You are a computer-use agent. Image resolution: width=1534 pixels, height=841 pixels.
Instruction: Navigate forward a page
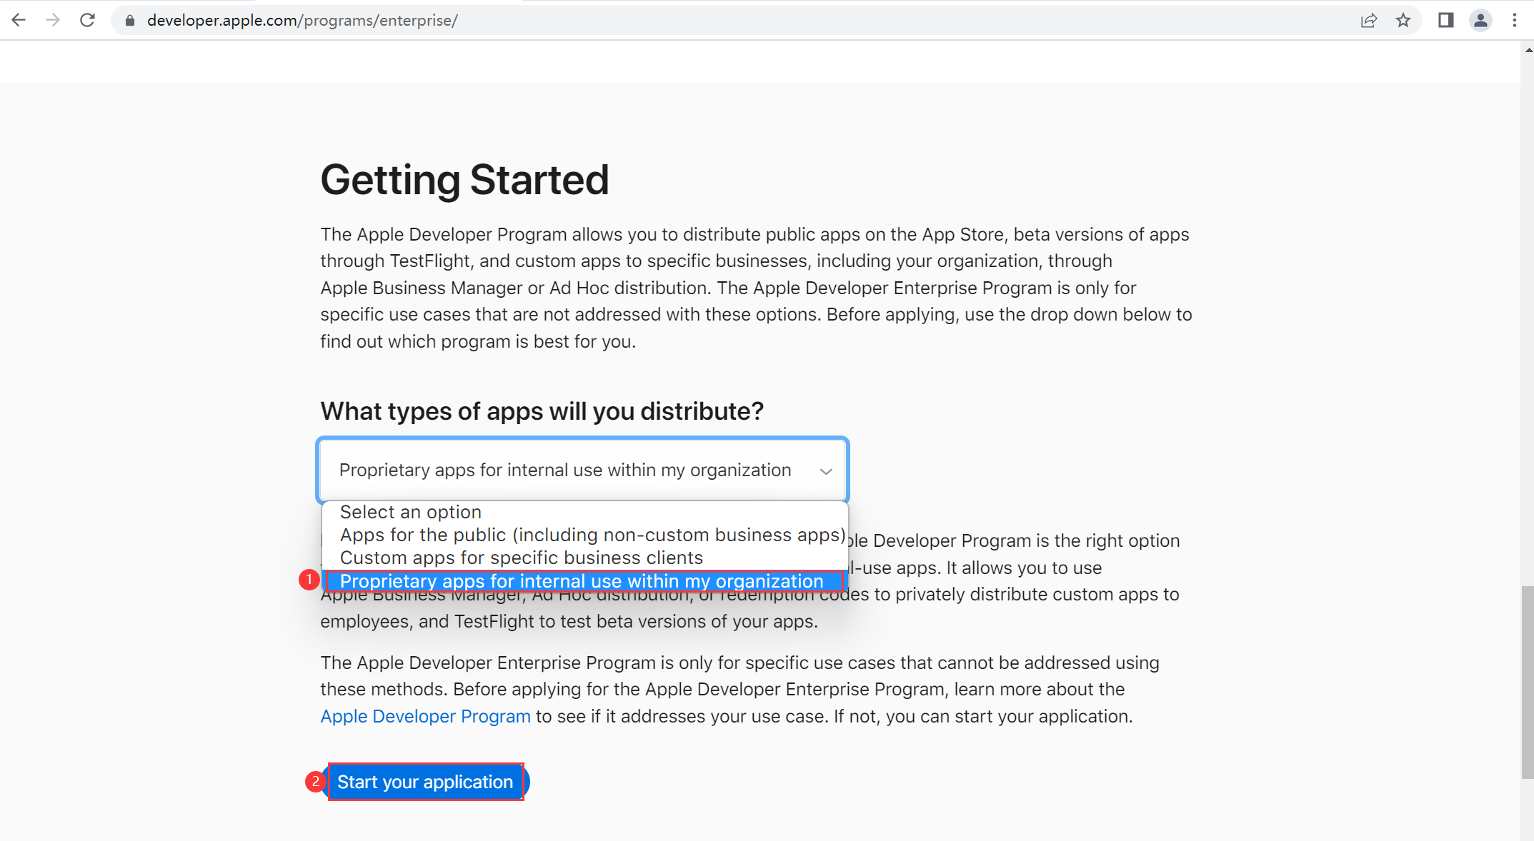click(53, 20)
